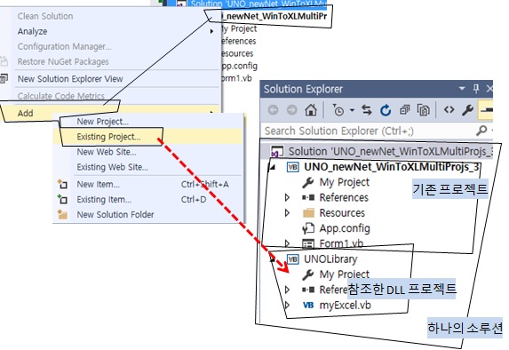Expand the Resources folder node
Viewport: 509px width, 350px height.
point(287,213)
